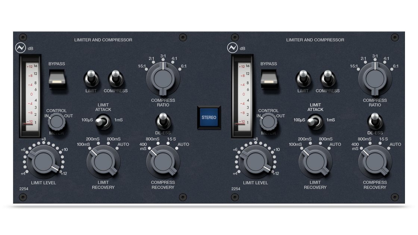This screenshot has height=235, width=418.
Task: Select the right channel LIMIT LEVEL knob
Action: coord(256,162)
